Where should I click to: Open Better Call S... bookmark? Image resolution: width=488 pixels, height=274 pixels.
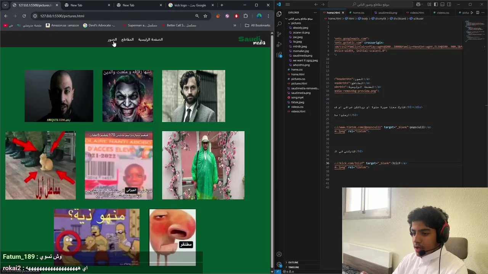(178, 25)
